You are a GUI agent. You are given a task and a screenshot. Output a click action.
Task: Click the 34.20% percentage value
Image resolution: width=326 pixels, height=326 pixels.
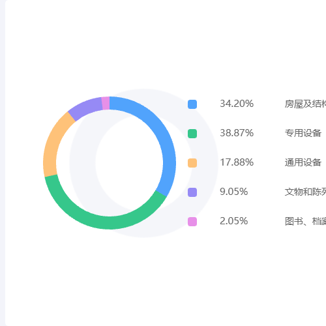(x=237, y=104)
